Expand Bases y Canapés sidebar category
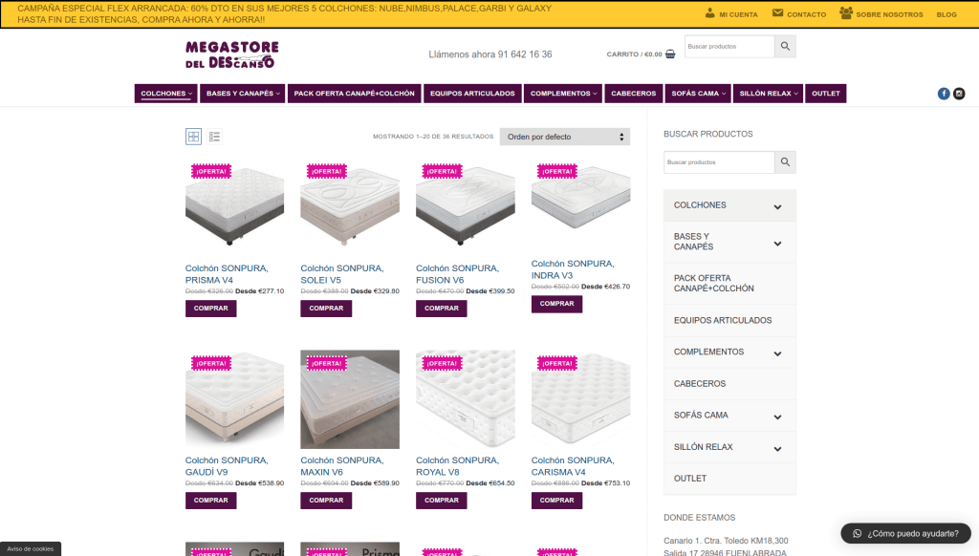Viewport: 979px width, 556px height. coord(777,244)
